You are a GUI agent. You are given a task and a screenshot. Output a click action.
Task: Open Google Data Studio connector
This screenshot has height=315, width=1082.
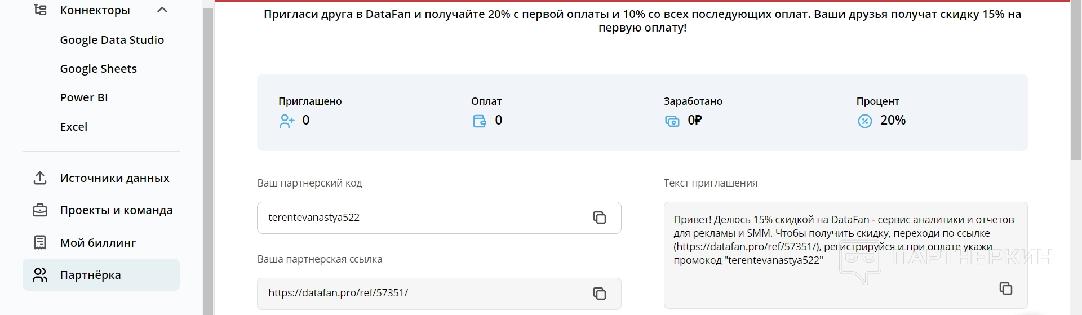coord(112,40)
